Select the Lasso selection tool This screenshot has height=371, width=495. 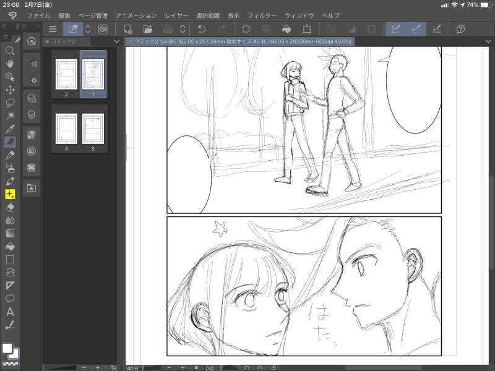point(10,103)
